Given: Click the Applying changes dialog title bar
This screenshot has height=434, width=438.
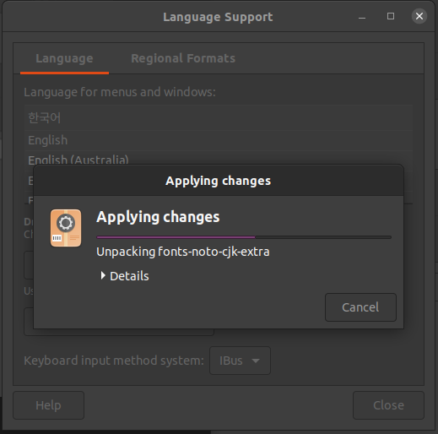Looking at the screenshot, I should pos(219,181).
